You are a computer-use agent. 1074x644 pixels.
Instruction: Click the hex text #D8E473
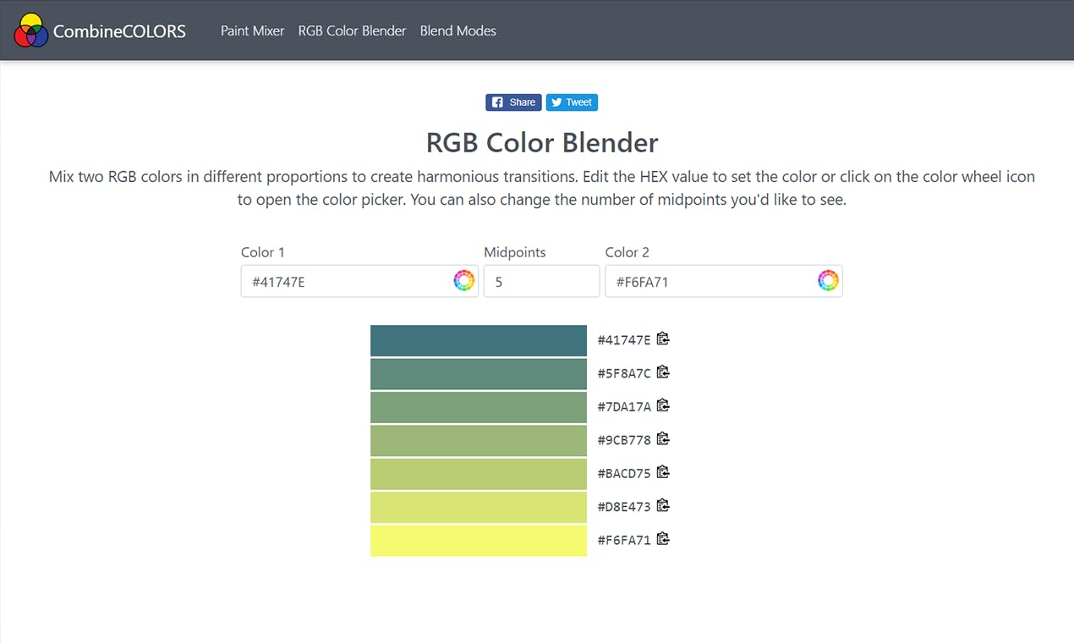pos(624,507)
